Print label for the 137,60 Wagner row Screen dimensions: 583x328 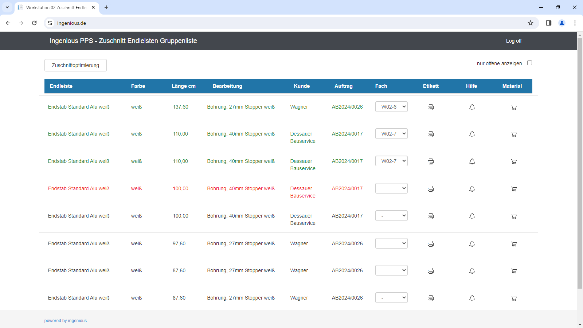[x=431, y=107]
